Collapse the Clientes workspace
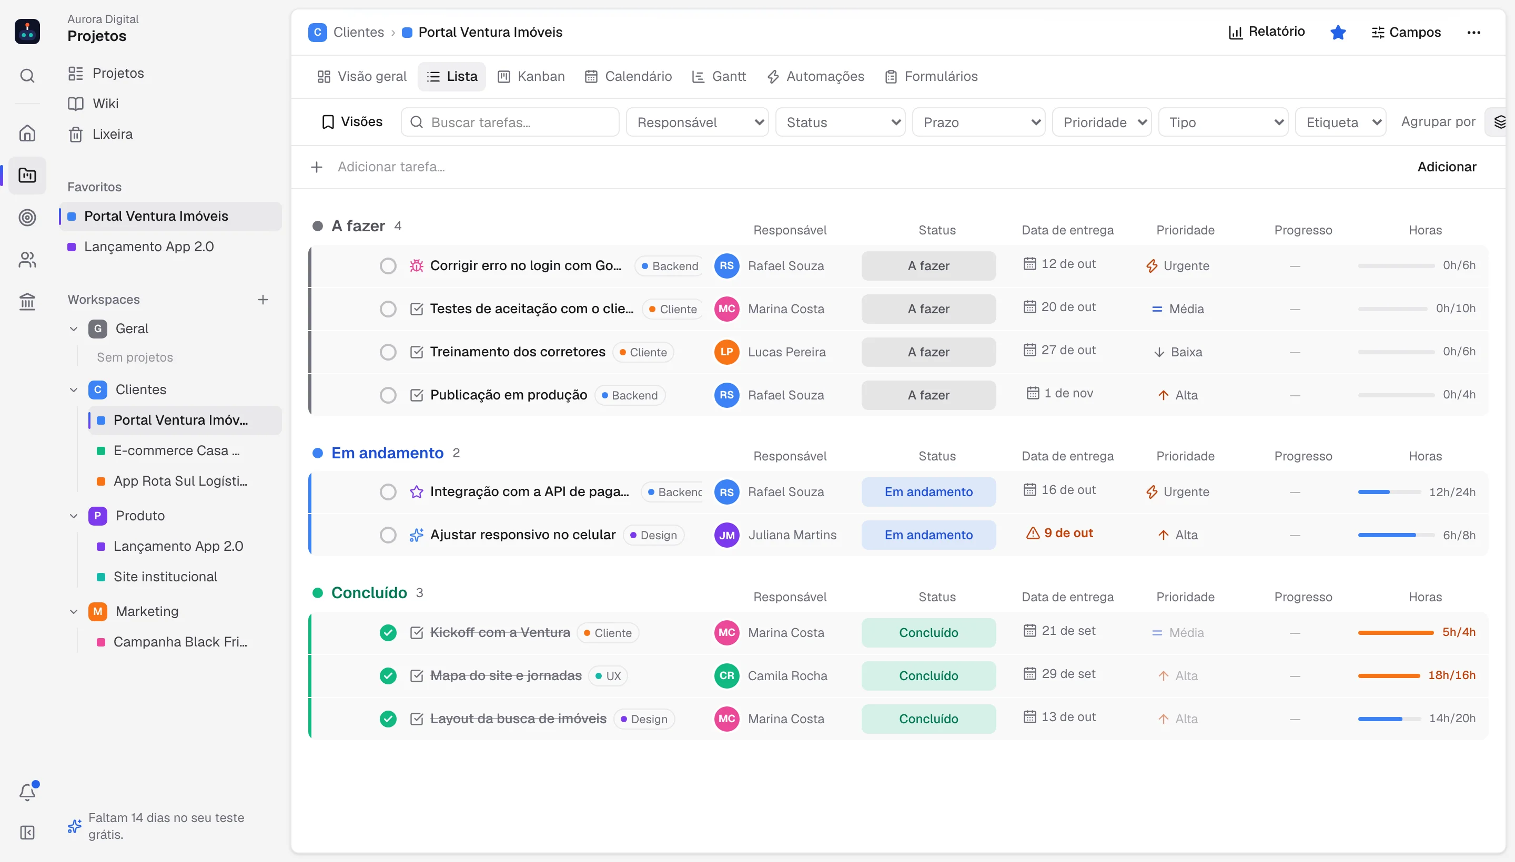Image resolution: width=1515 pixels, height=862 pixels. click(x=74, y=389)
